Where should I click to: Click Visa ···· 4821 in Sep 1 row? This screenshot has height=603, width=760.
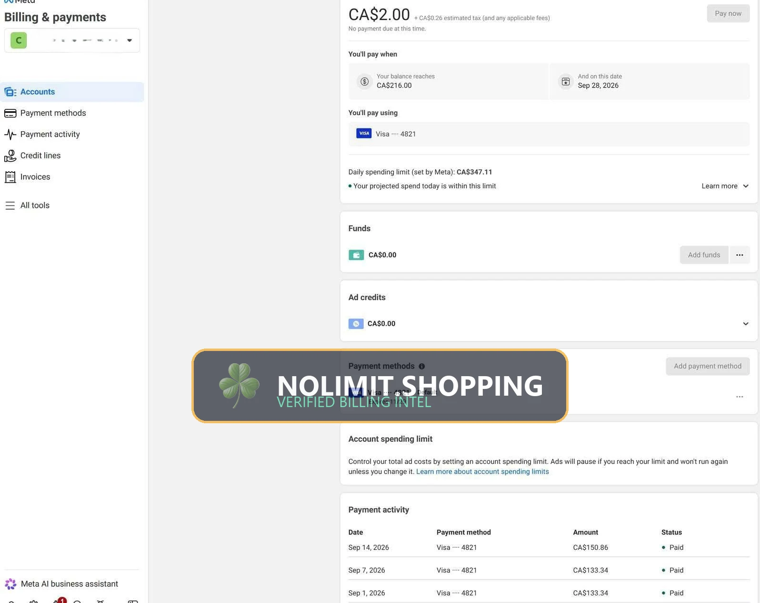457,593
